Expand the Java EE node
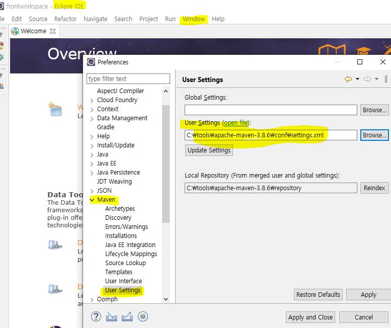Screen dimensions: 391x328 pyautogui.click(x=92, y=164)
